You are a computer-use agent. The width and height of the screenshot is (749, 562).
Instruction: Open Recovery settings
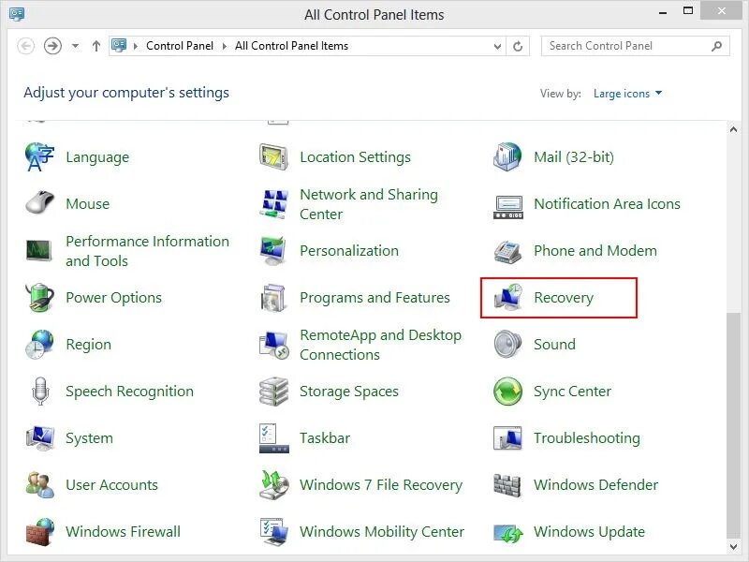562,297
